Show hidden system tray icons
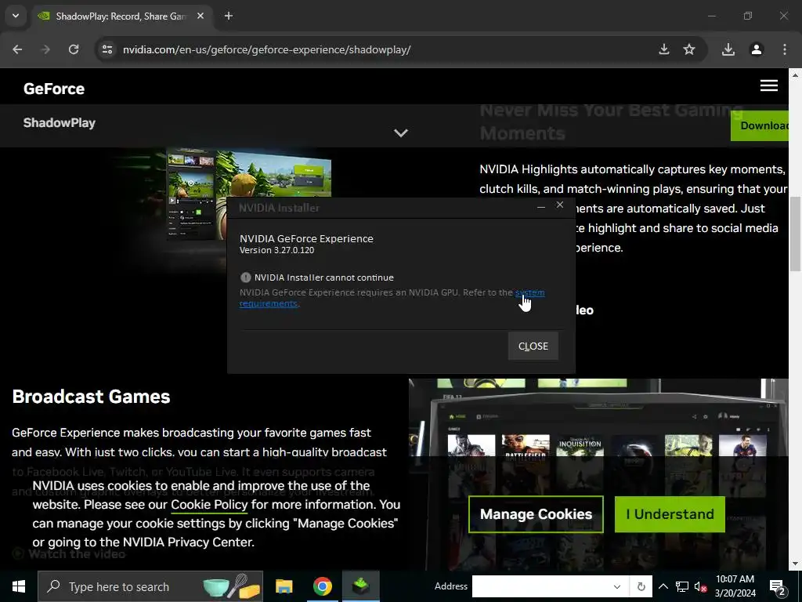 663,586
